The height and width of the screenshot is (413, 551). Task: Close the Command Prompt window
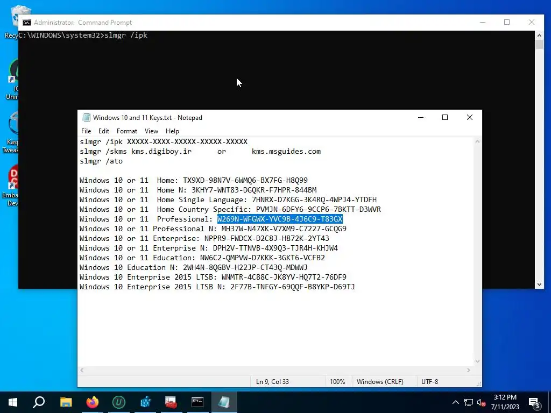[532, 22]
